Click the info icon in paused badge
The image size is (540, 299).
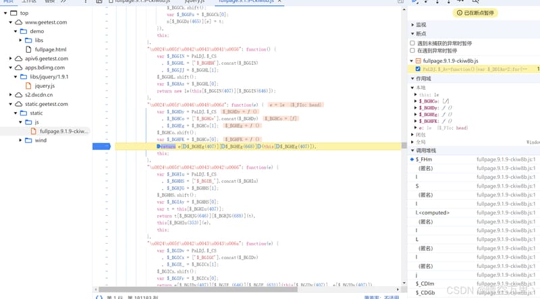pyautogui.click(x=460, y=13)
